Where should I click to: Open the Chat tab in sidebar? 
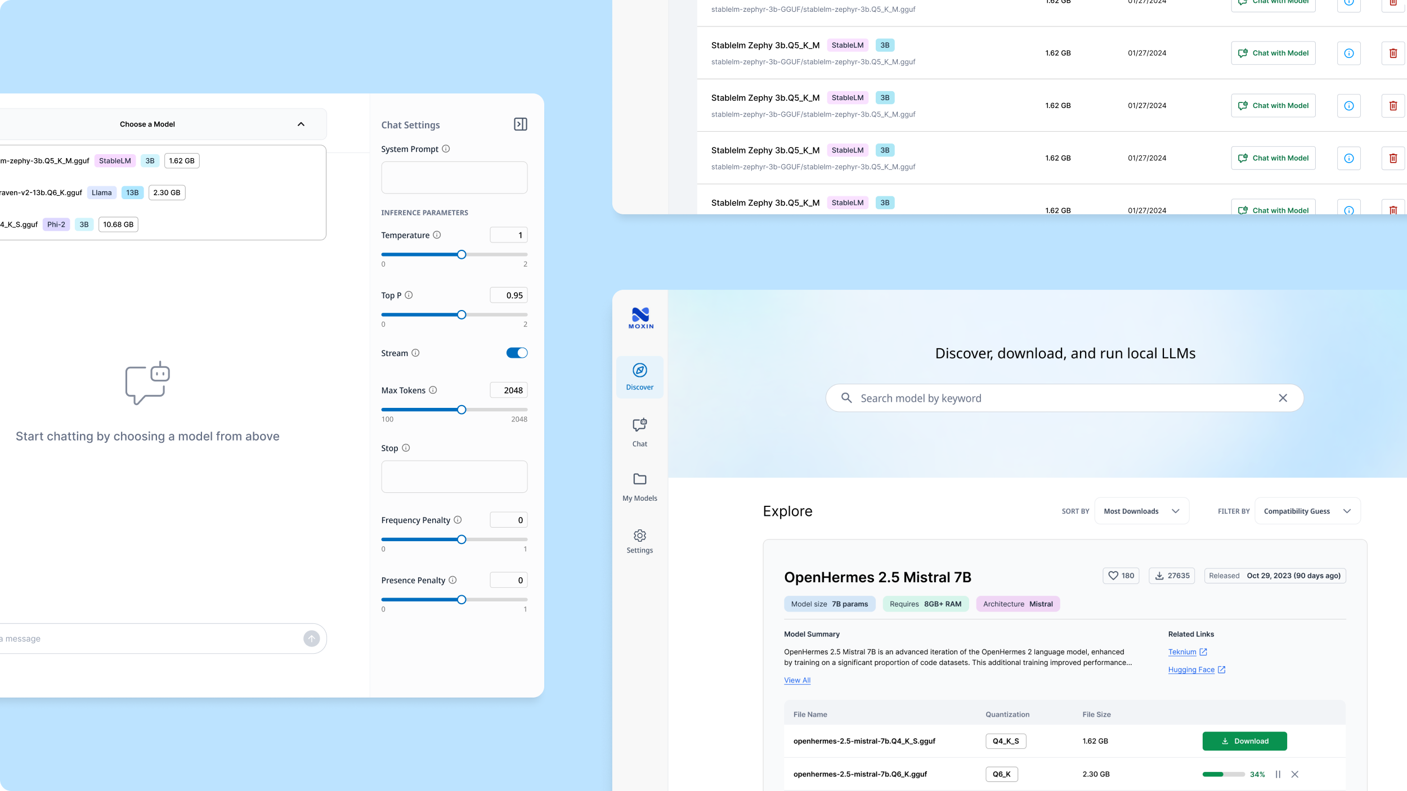click(639, 432)
